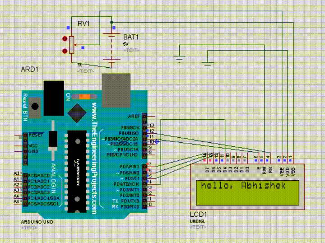This screenshot has height=243, width=325.
Task: Select the ANALOG IN label on Arduino
Action: [x=53, y=178]
